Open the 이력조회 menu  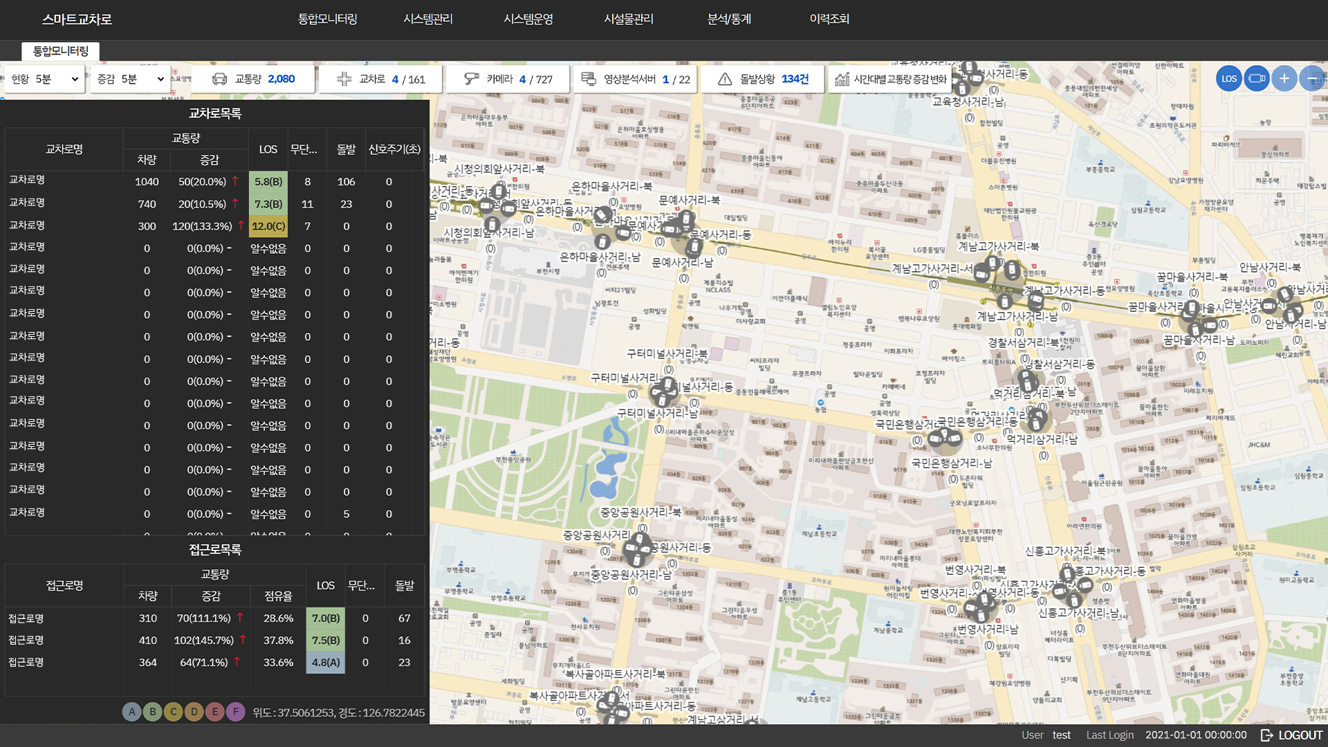click(829, 19)
